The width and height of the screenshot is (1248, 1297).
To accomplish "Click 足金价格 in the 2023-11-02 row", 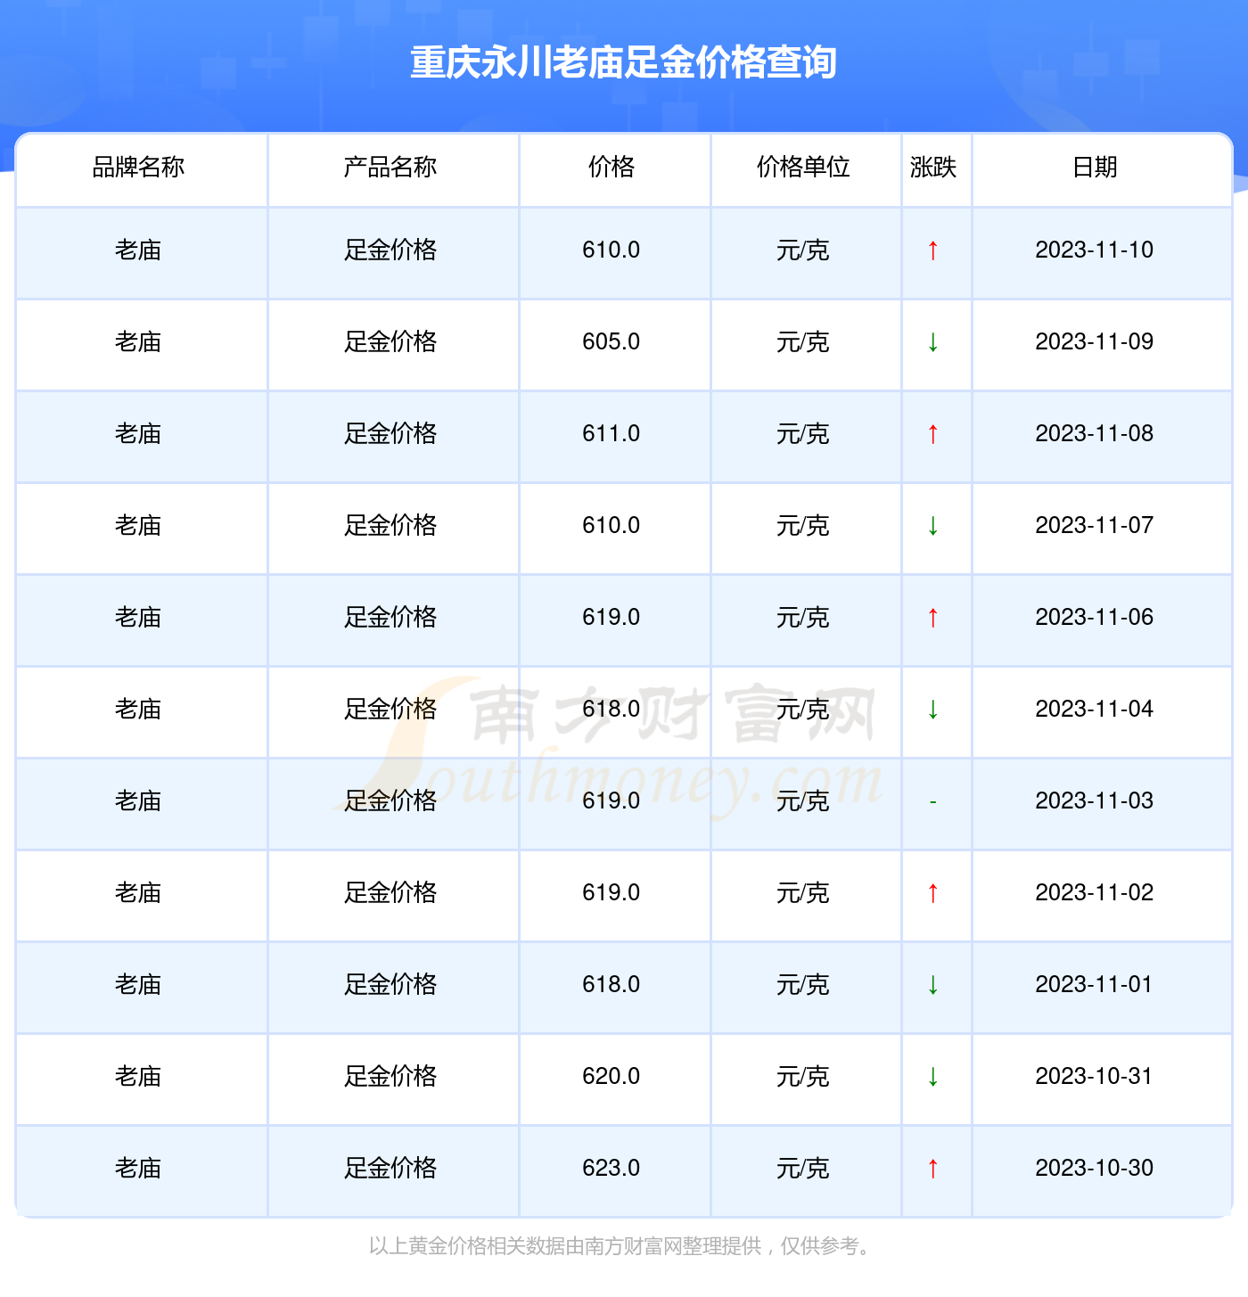I will pyautogui.click(x=390, y=893).
